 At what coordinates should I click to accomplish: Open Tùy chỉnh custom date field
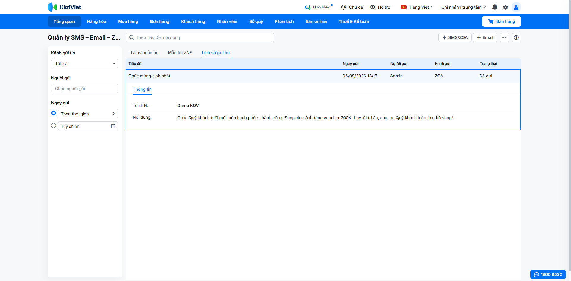[x=88, y=126]
